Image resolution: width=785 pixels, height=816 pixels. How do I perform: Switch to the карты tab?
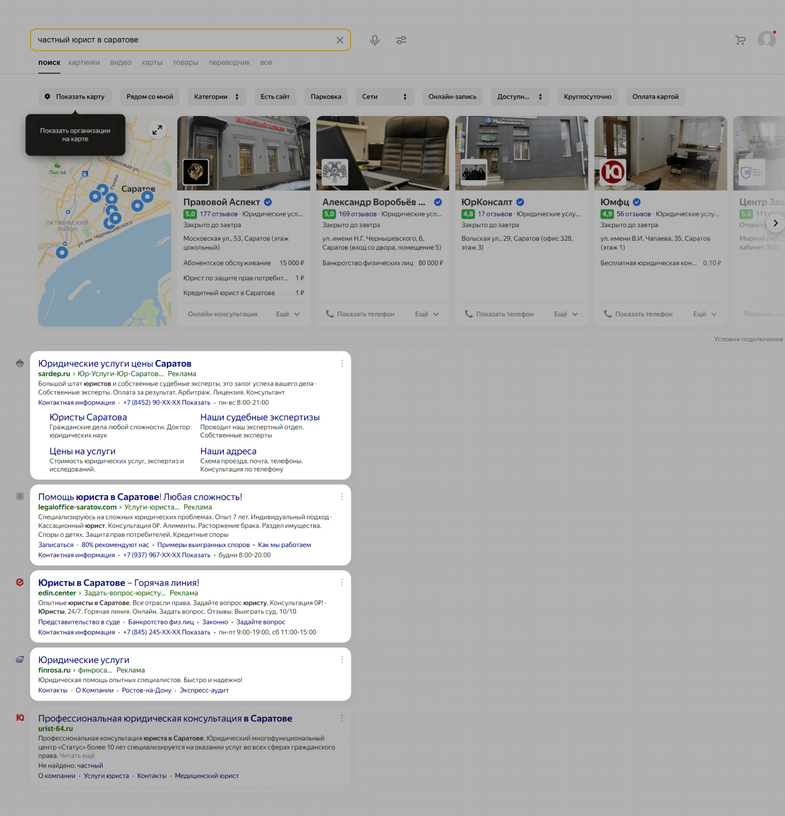pos(152,62)
